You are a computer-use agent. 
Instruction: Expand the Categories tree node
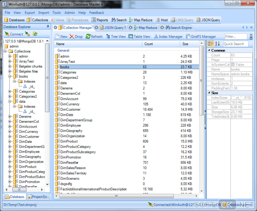[x=10, y=91]
